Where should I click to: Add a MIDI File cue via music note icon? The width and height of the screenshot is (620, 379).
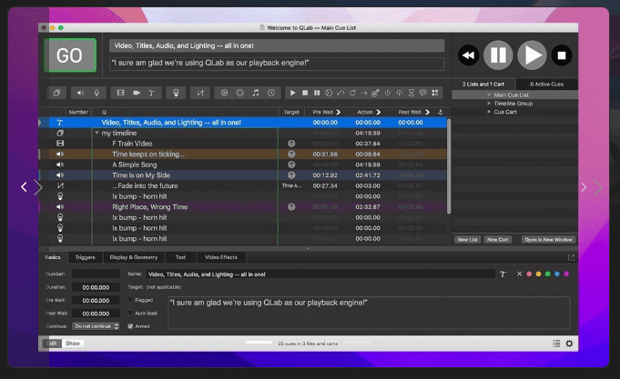coord(256,93)
